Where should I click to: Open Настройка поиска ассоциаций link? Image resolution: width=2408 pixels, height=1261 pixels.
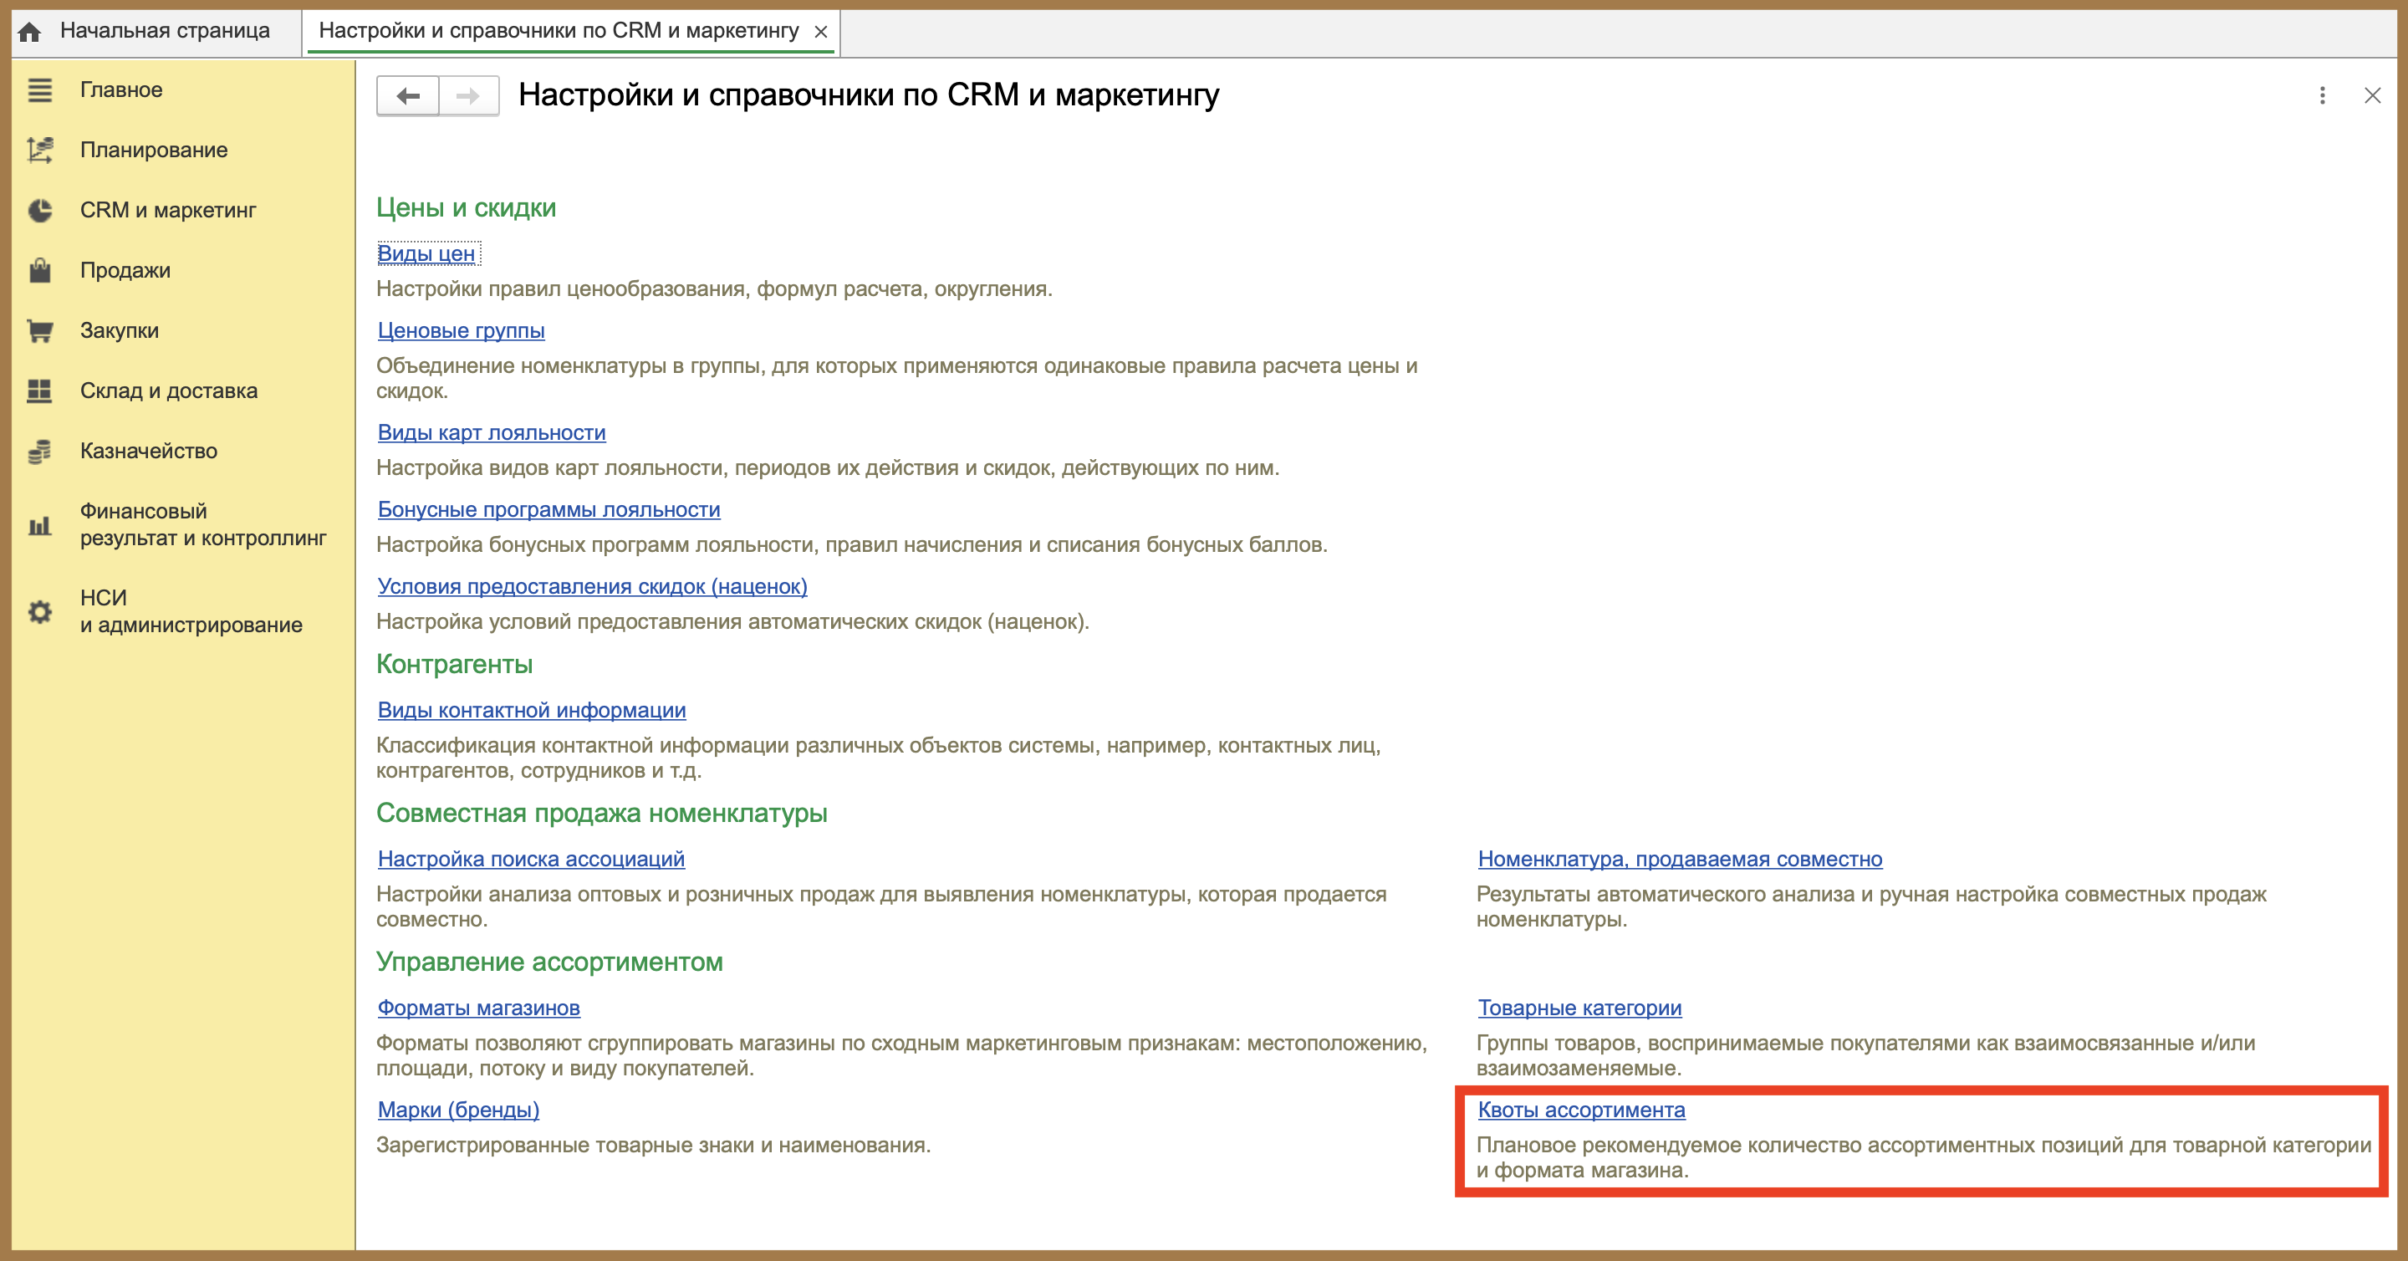pos(531,859)
